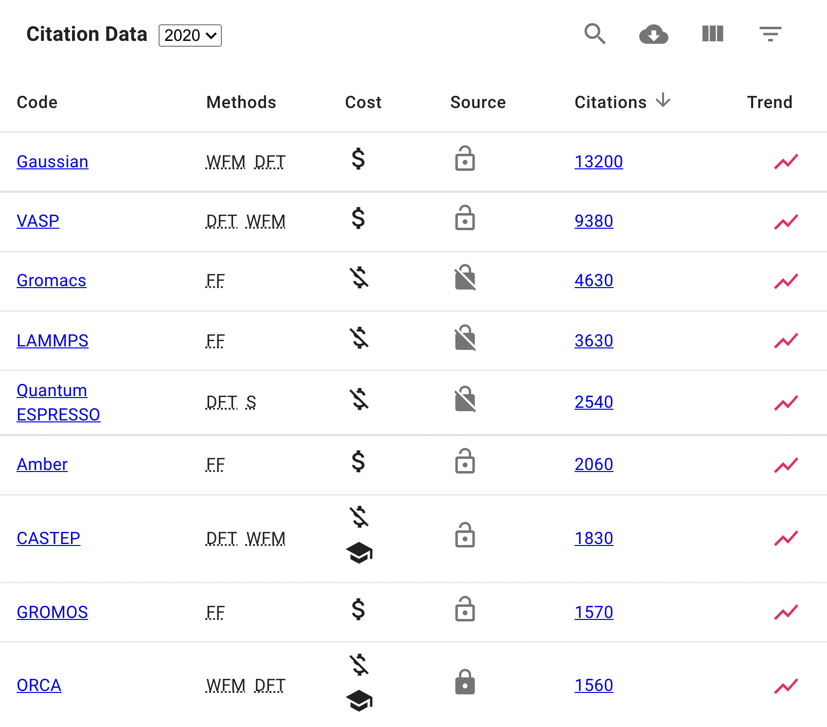Click the academic cap icon for ORCA
Viewport: 827px width, 727px height.
(x=359, y=701)
